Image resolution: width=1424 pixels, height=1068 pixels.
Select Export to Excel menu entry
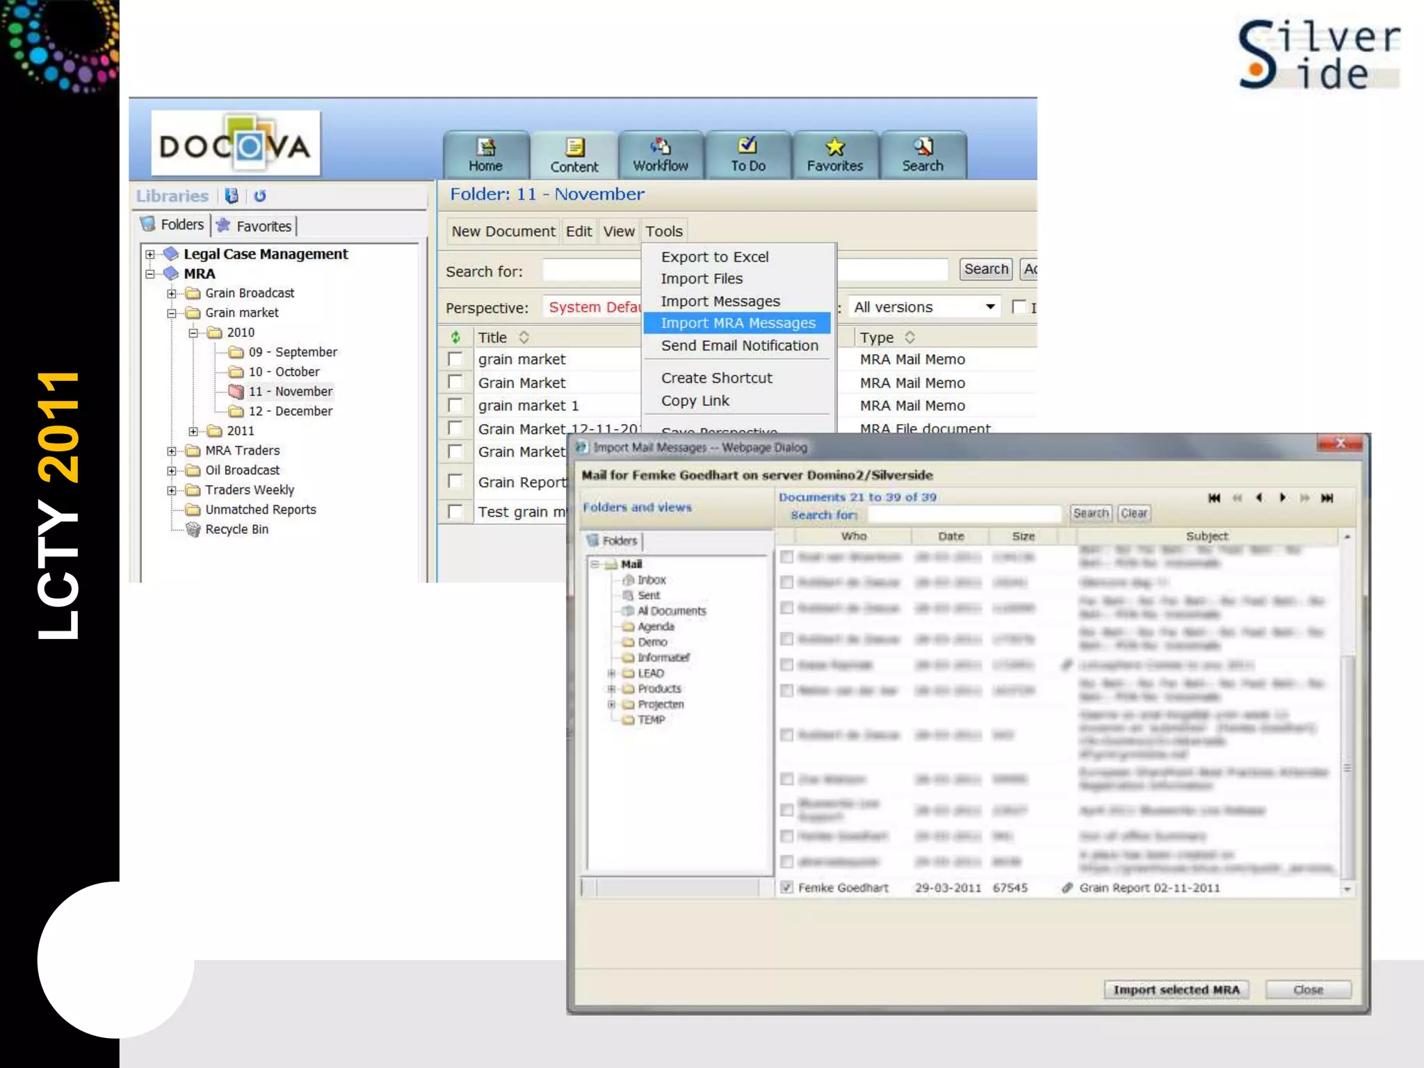[714, 257]
